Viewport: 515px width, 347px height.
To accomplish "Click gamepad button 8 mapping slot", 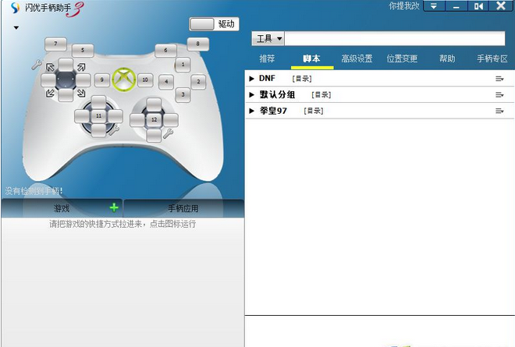I will [x=197, y=44].
